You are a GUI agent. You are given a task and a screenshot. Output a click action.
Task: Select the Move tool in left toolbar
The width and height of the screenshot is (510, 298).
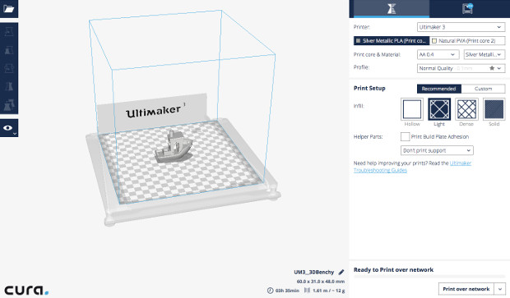[x=9, y=32]
